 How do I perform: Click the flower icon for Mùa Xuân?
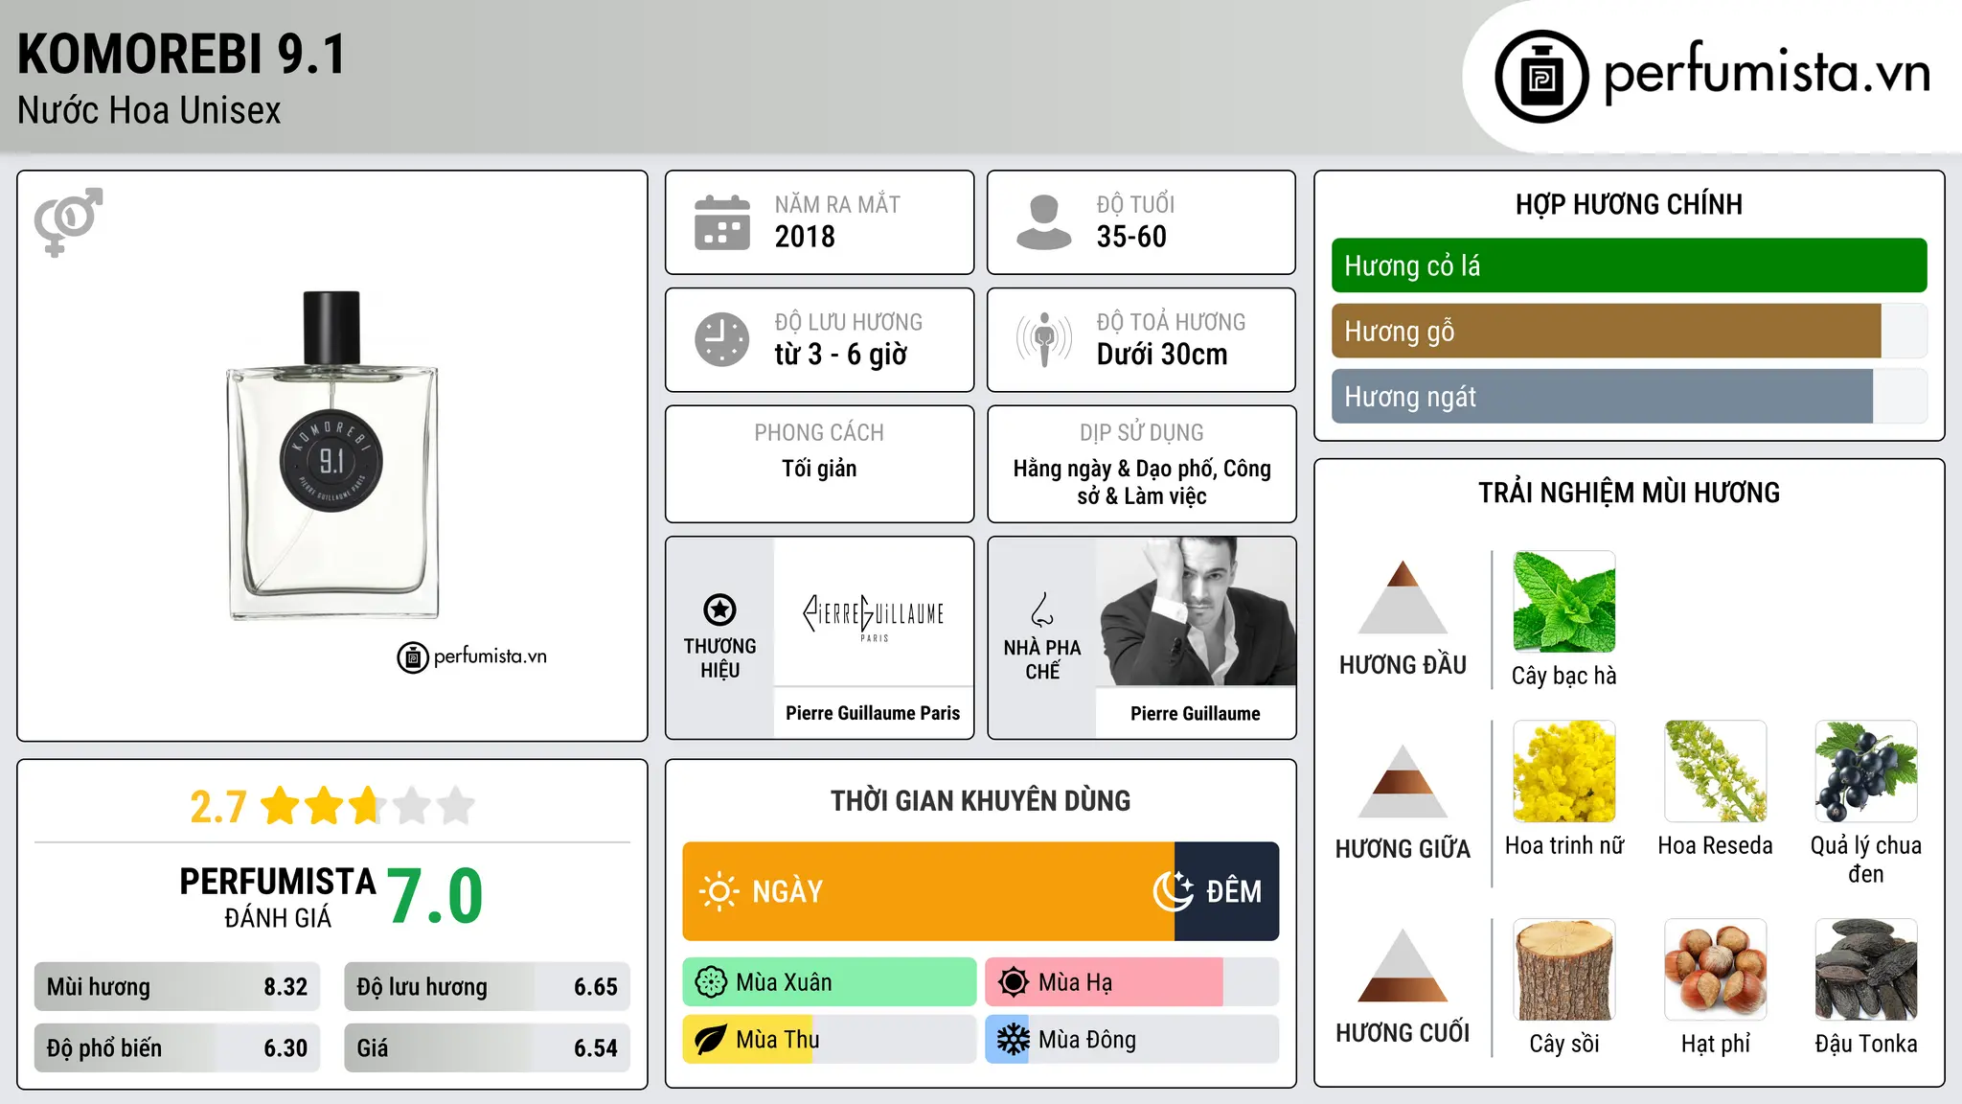click(711, 982)
